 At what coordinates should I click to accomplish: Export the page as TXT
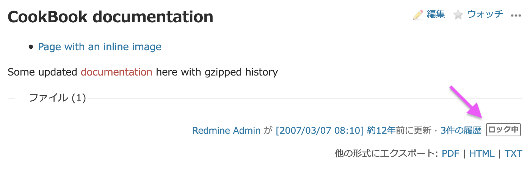[513, 154]
